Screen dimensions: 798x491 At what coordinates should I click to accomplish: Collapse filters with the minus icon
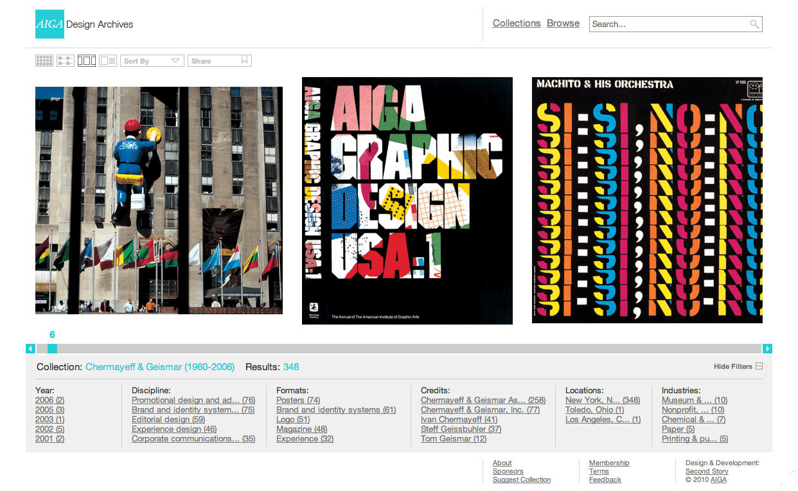pos(759,366)
